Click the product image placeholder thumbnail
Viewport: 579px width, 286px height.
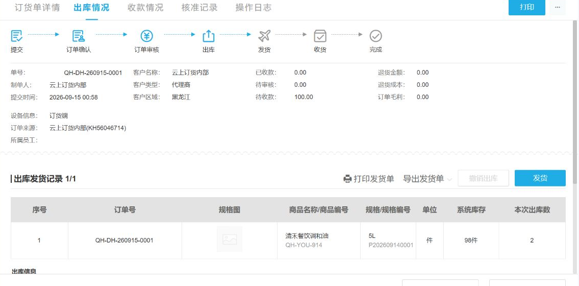click(x=230, y=240)
